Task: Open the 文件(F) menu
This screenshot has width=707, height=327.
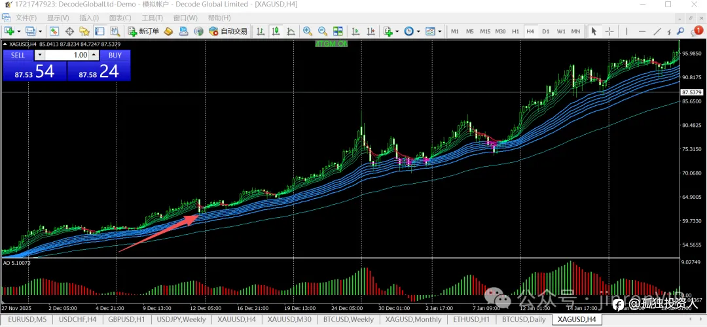Action: tap(26, 18)
